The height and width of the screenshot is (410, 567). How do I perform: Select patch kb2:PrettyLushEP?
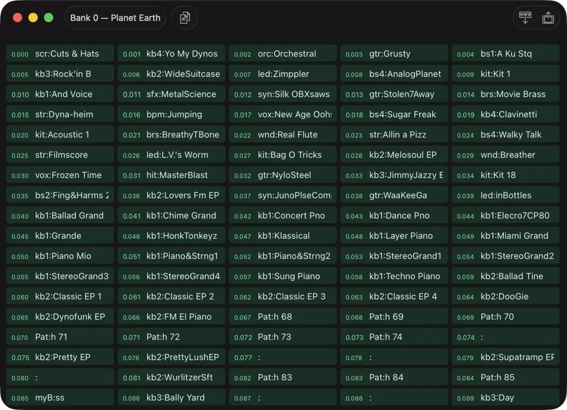click(172, 358)
